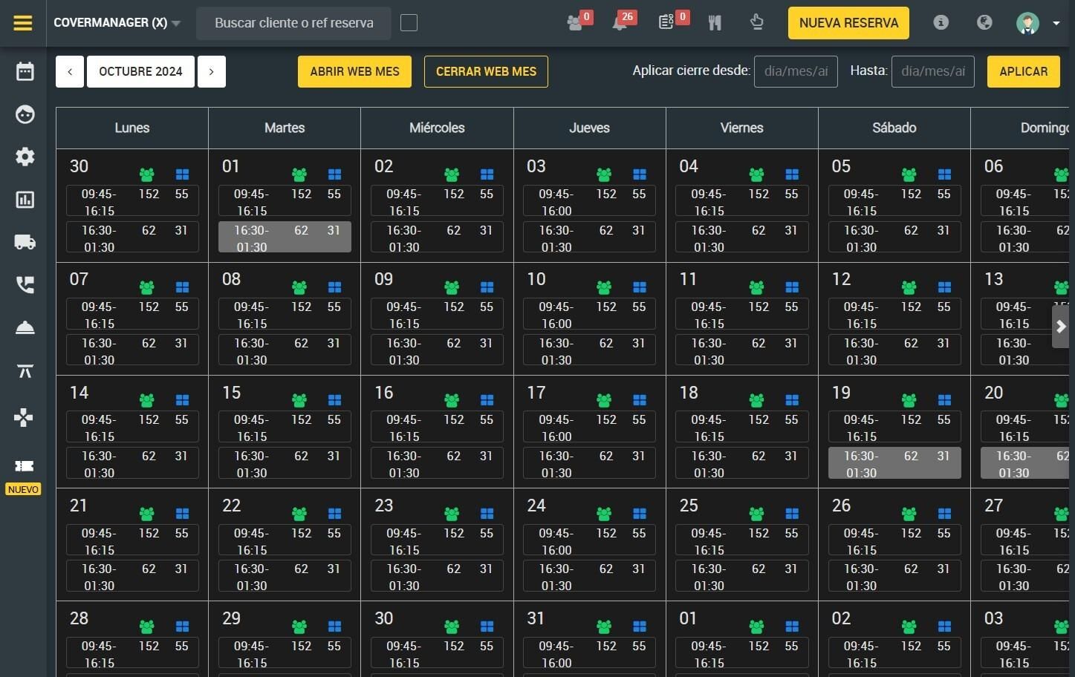This screenshot has width=1075, height=677.
Task: Click the fork and knife icon
Action: click(x=715, y=23)
